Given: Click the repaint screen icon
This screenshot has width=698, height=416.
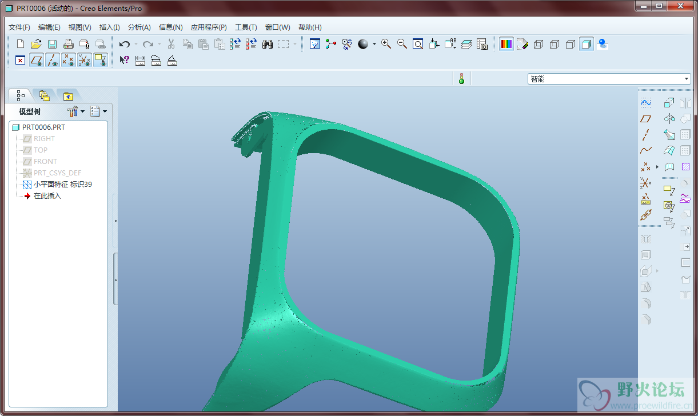Looking at the screenshot, I should tap(314, 44).
